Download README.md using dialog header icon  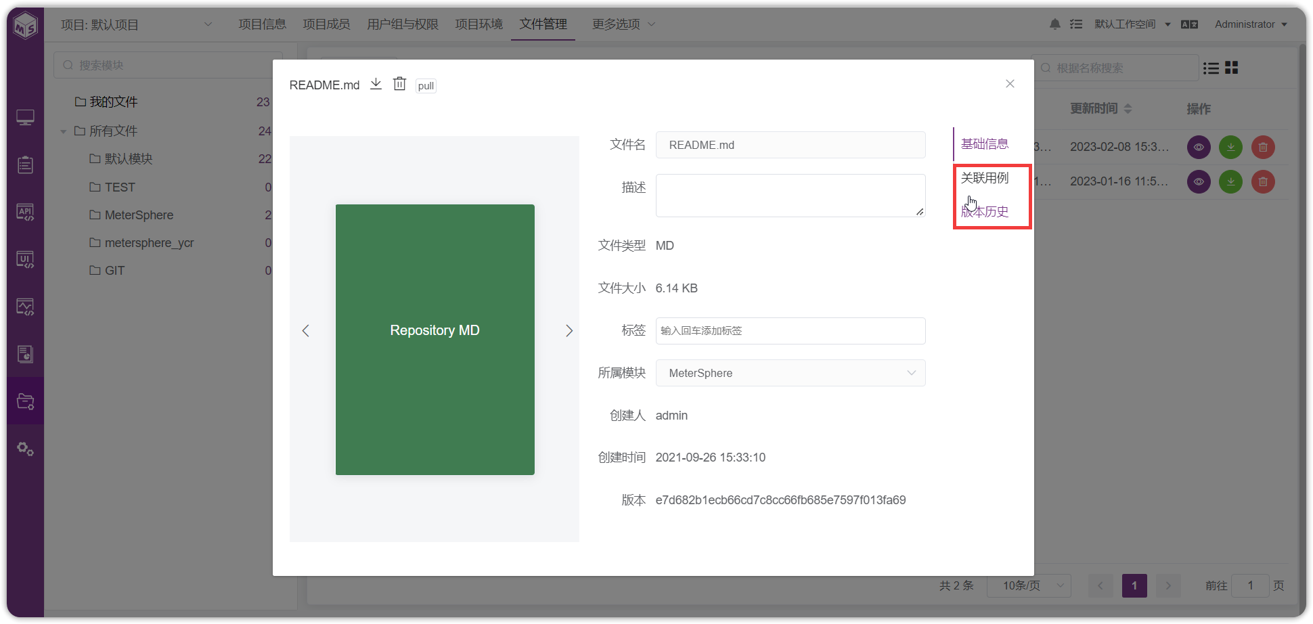(376, 84)
